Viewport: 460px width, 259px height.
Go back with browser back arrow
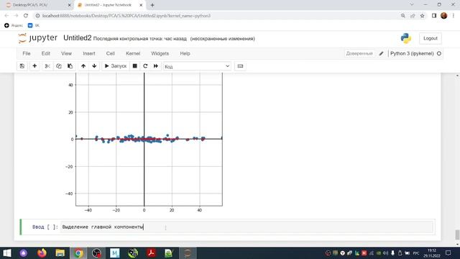[x=6, y=16]
